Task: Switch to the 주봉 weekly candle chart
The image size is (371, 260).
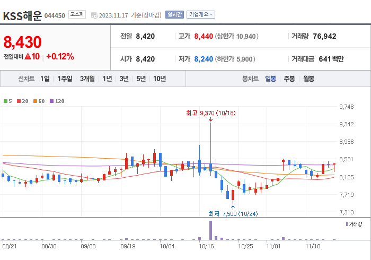Action: click(x=289, y=79)
